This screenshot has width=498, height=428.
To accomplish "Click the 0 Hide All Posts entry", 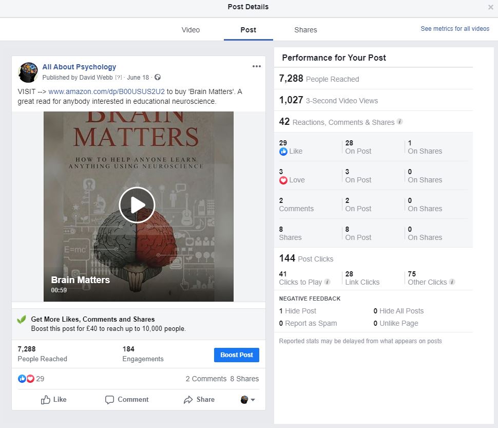I will coord(398,311).
